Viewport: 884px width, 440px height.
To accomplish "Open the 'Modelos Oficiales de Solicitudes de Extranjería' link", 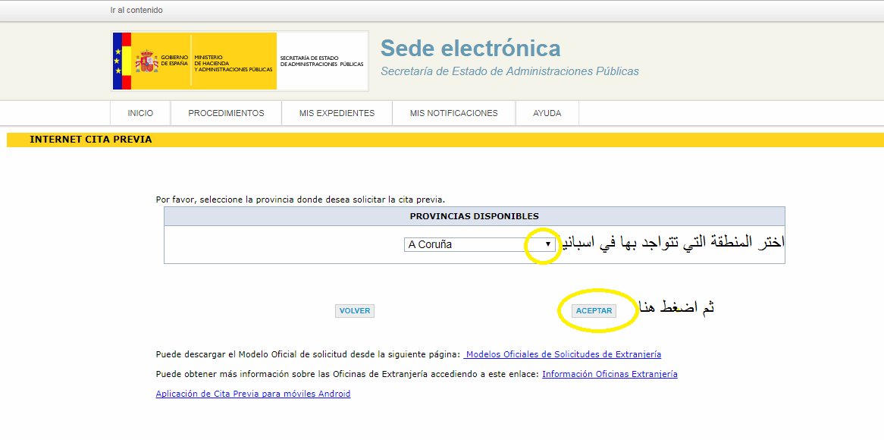I will pyautogui.click(x=563, y=354).
